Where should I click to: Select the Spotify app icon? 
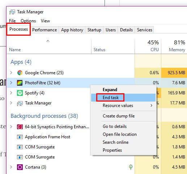click(20, 93)
